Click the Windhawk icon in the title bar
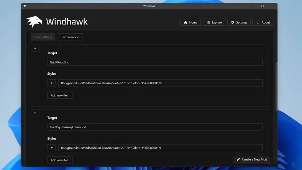 (x=25, y=6)
